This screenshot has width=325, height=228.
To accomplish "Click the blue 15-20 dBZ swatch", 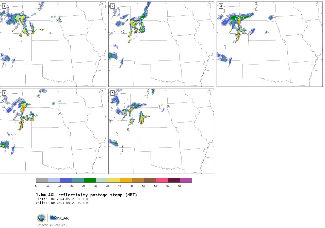I will (x=66, y=180).
